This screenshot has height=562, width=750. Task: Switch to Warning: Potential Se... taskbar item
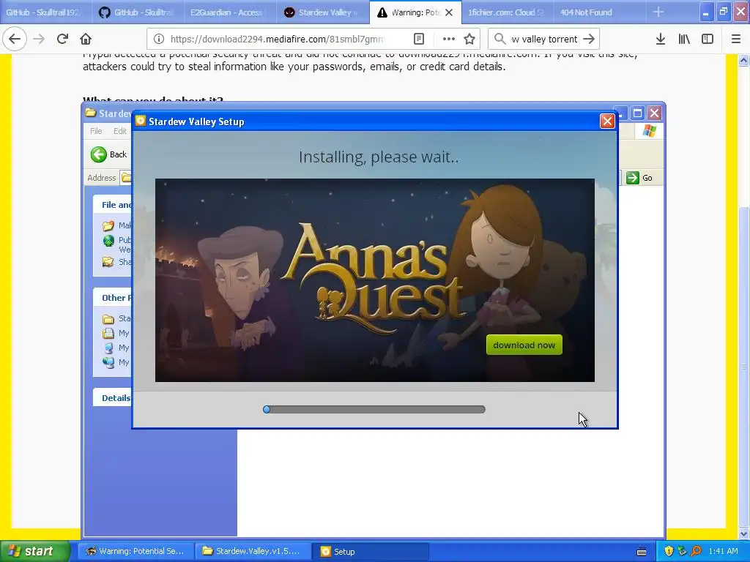pos(135,552)
